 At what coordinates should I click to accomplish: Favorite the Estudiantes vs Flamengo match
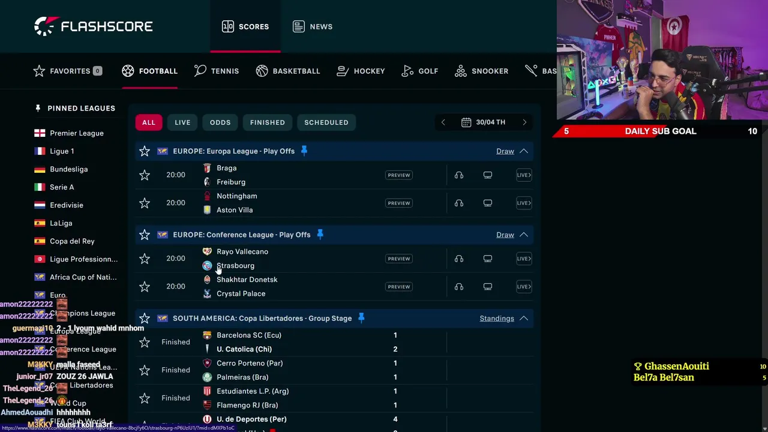pos(145,398)
